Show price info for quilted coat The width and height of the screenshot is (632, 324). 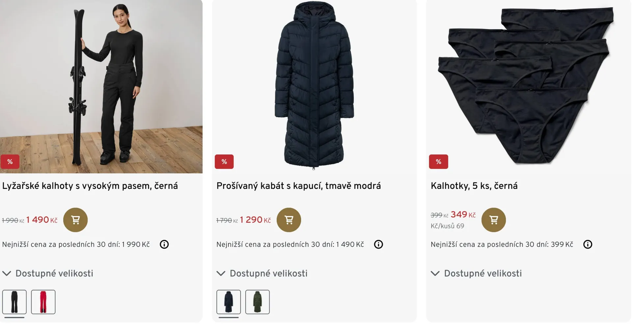pyautogui.click(x=378, y=244)
